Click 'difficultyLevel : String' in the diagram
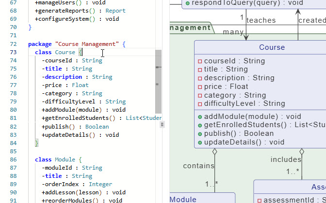326x203 pixels. point(244,103)
